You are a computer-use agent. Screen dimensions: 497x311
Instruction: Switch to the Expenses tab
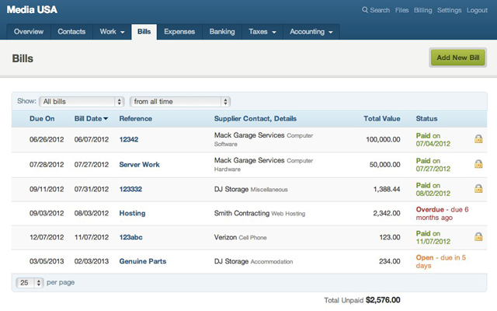tap(179, 32)
